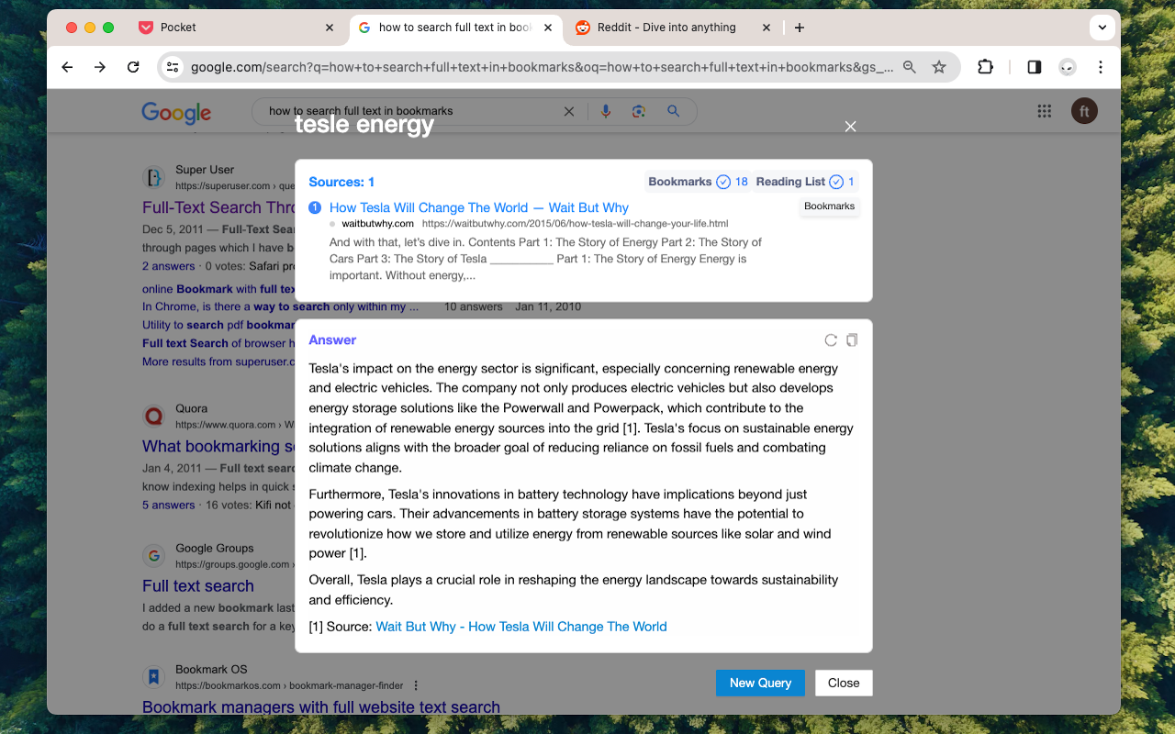Click the Sources: 1 heading
1175x734 pixels.
pyautogui.click(x=341, y=182)
